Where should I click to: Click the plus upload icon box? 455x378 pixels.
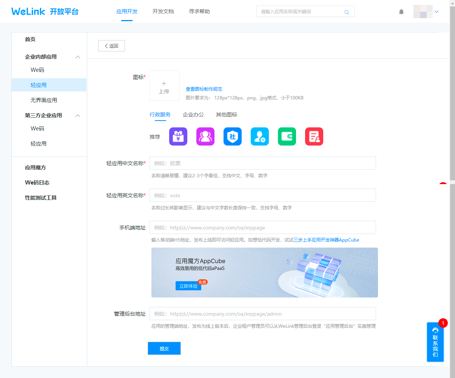165,85
